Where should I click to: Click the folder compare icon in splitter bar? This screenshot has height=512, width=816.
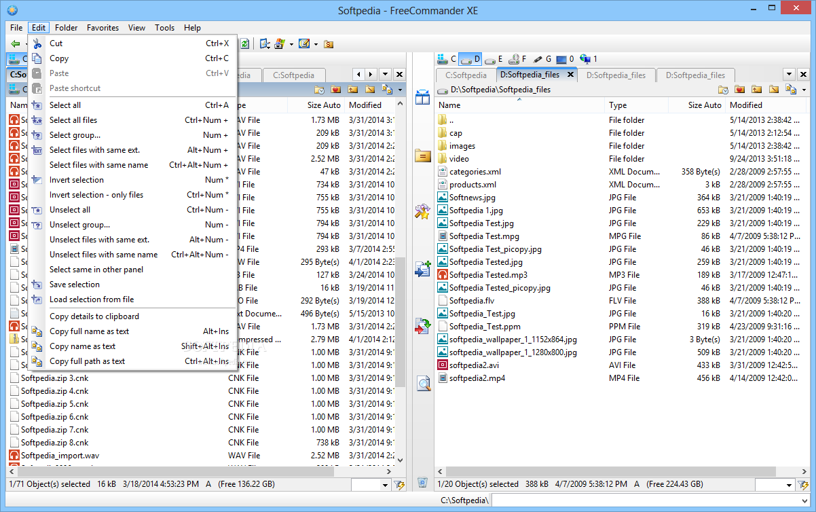423,156
